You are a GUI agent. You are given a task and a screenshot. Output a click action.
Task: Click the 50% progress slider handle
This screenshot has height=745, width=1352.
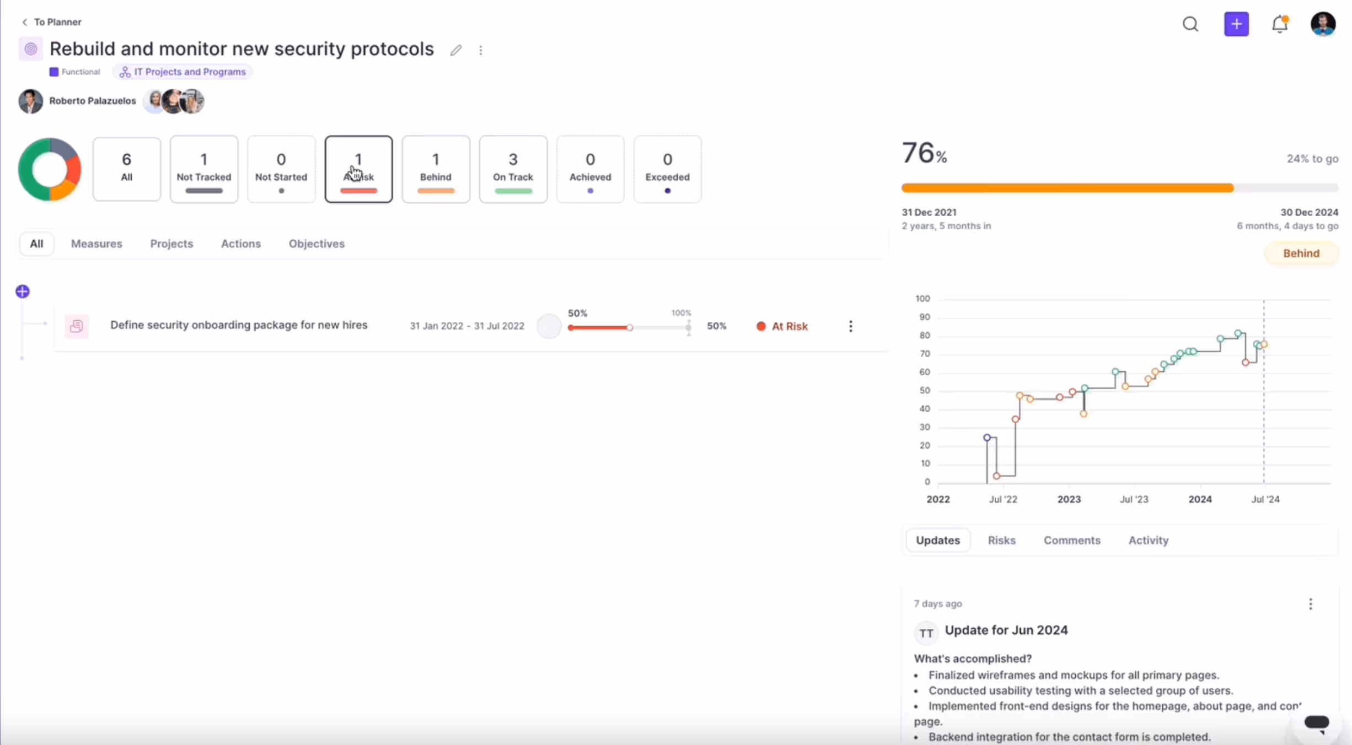(630, 327)
